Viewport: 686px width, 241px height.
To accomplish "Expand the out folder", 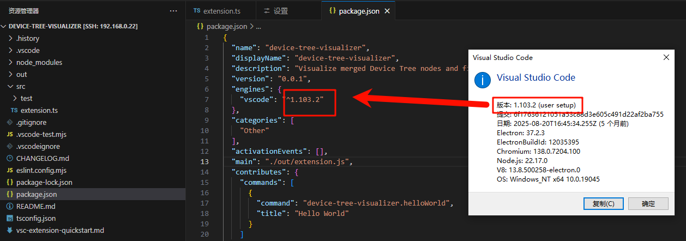I will (11, 74).
